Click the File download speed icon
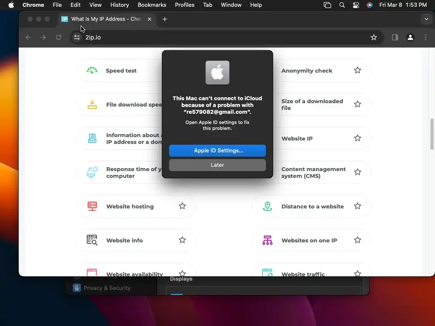Viewport: 435px width, 326px height. point(92,104)
